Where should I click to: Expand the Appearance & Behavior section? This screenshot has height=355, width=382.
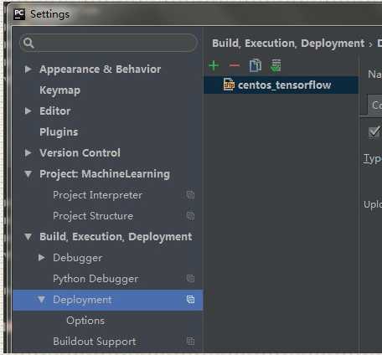[28, 69]
